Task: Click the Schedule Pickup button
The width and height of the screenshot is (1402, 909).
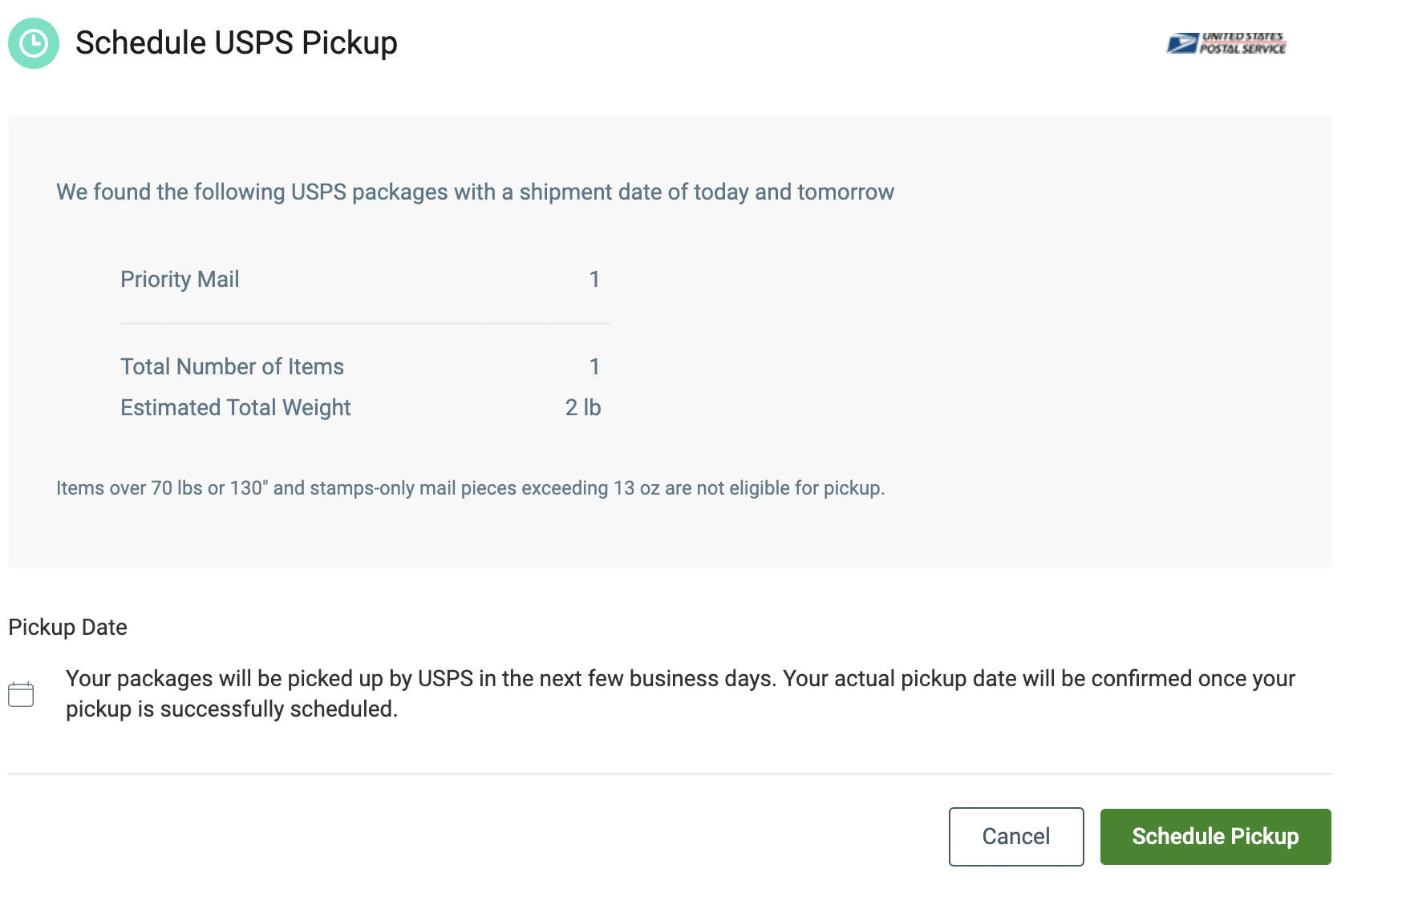Action: point(1215,837)
